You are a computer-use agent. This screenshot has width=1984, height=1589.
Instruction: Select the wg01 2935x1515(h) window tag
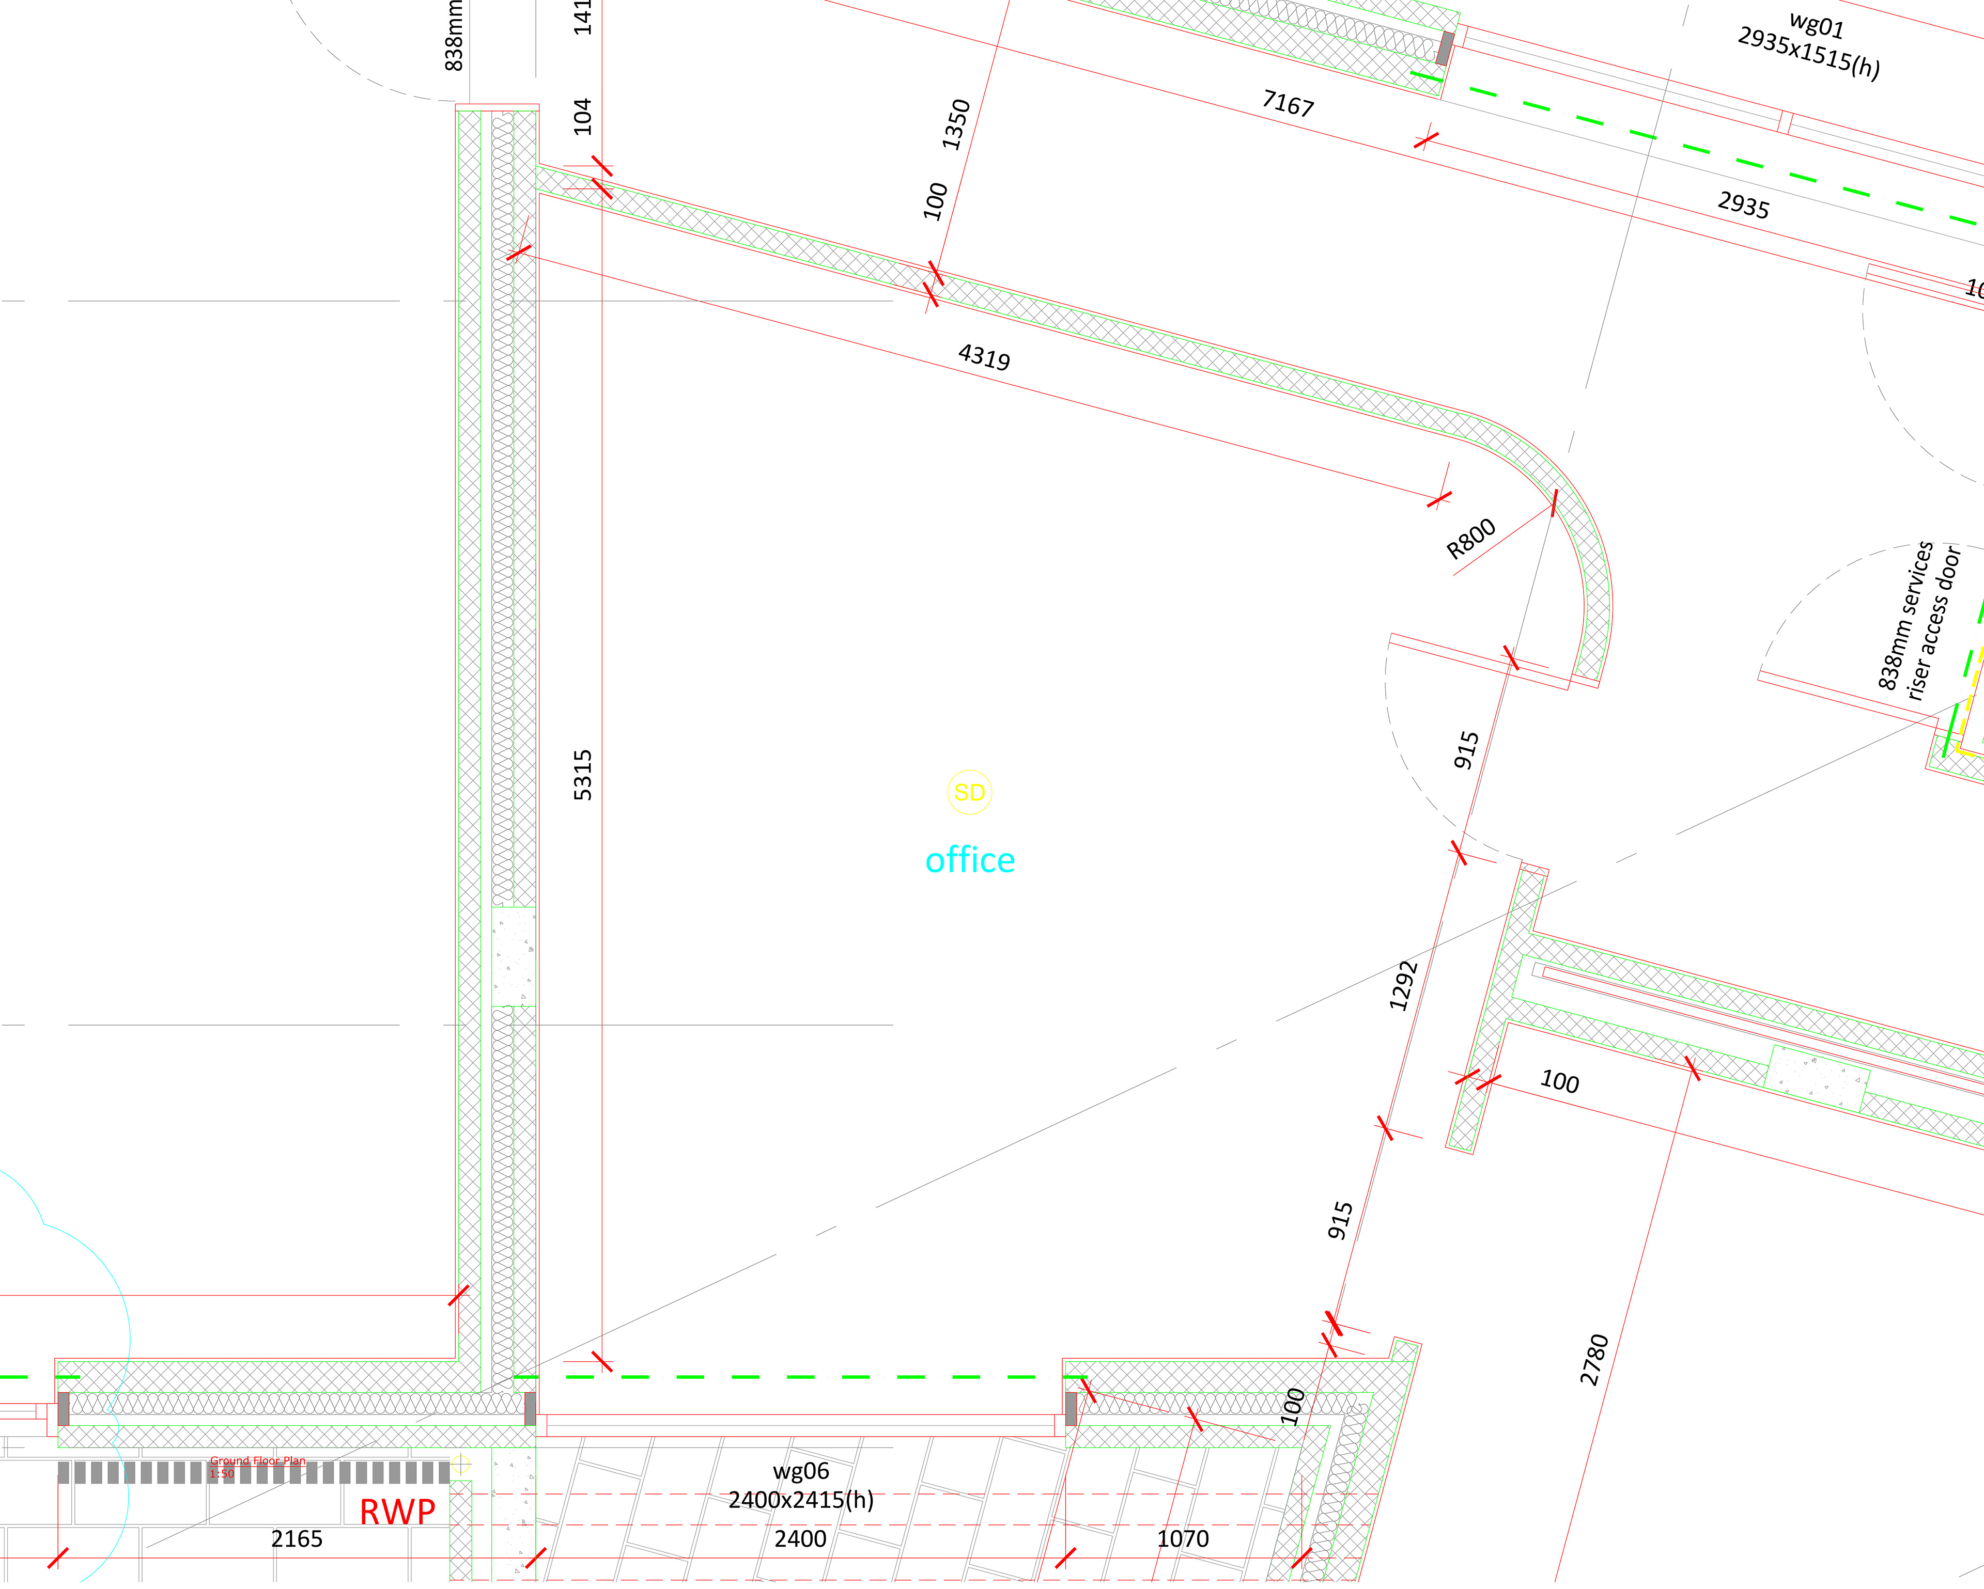point(1810,46)
